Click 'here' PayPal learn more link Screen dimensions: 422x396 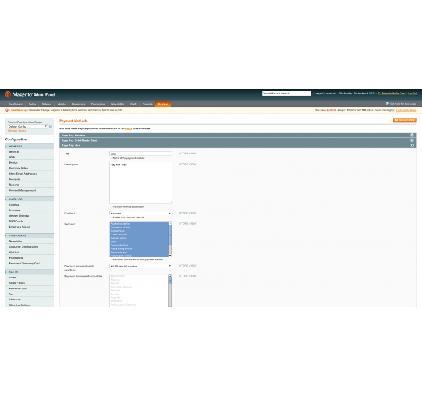point(129,129)
